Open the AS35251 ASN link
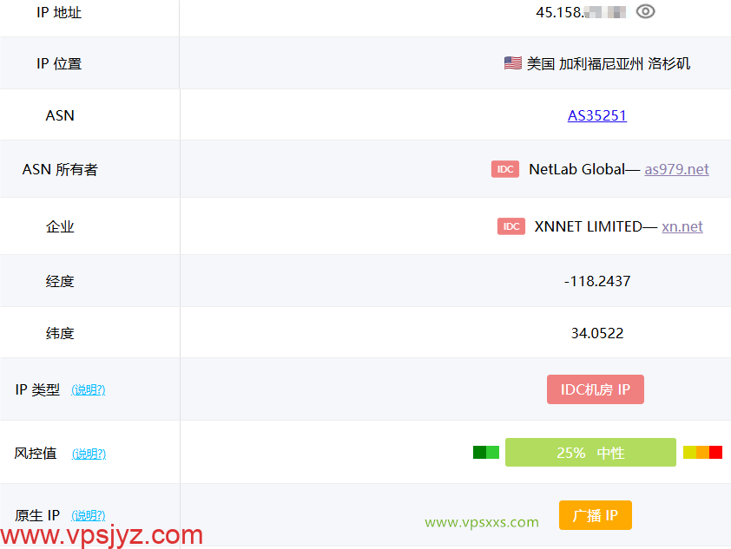This screenshot has width=731, height=549. [596, 115]
